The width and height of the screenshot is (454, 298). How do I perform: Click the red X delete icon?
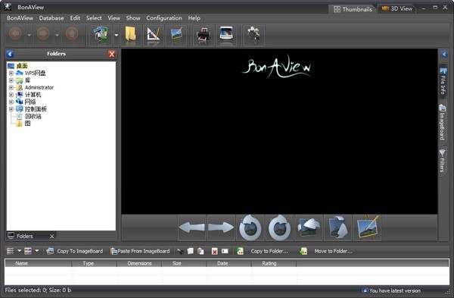(214, 251)
